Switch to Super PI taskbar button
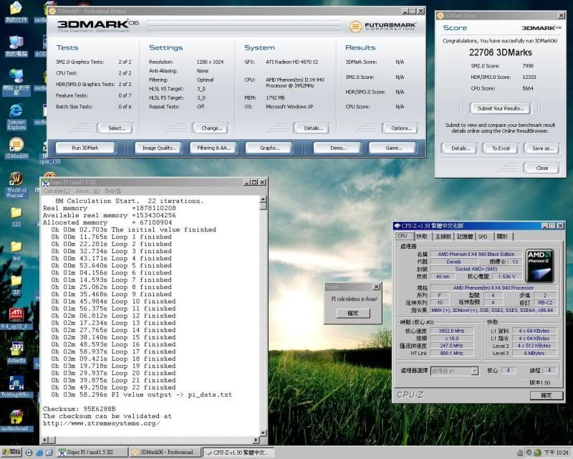 click(93, 453)
